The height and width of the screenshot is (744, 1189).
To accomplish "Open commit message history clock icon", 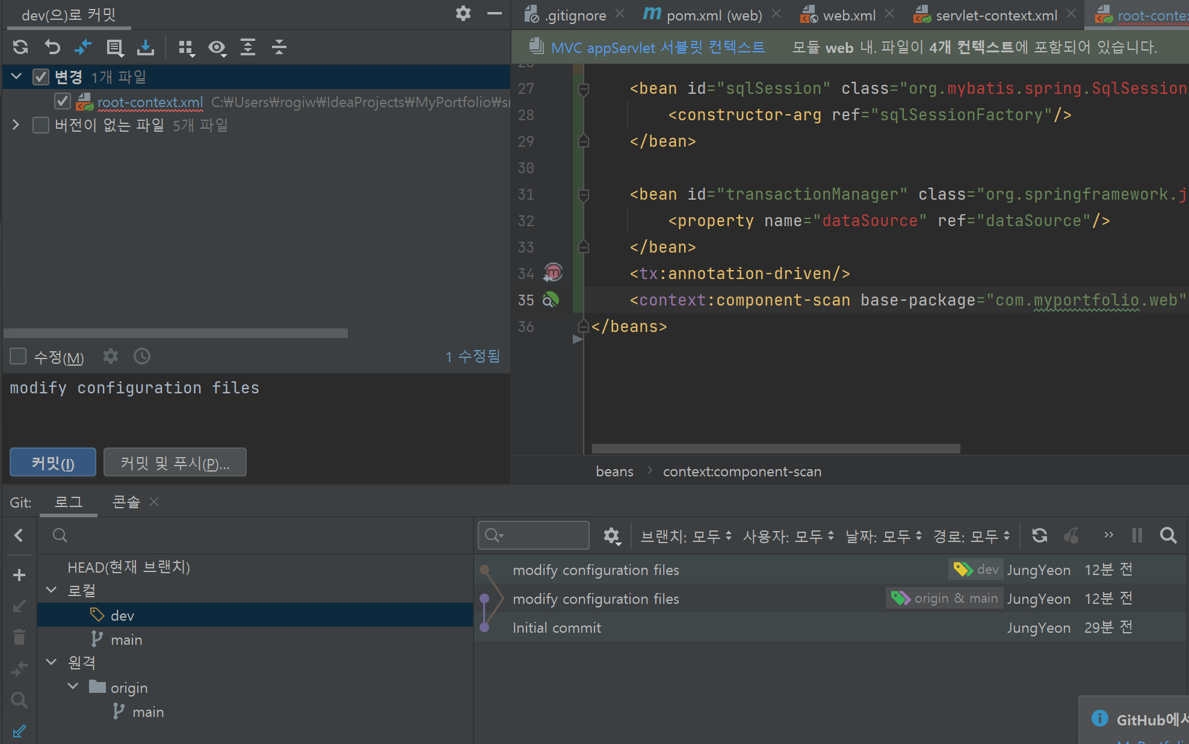I will point(142,357).
